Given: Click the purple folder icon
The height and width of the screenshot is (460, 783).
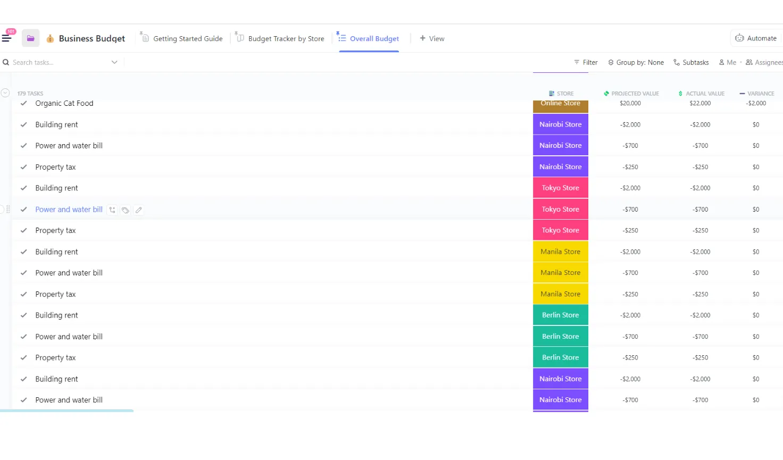Looking at the screenshot, I should click(30, 38).
